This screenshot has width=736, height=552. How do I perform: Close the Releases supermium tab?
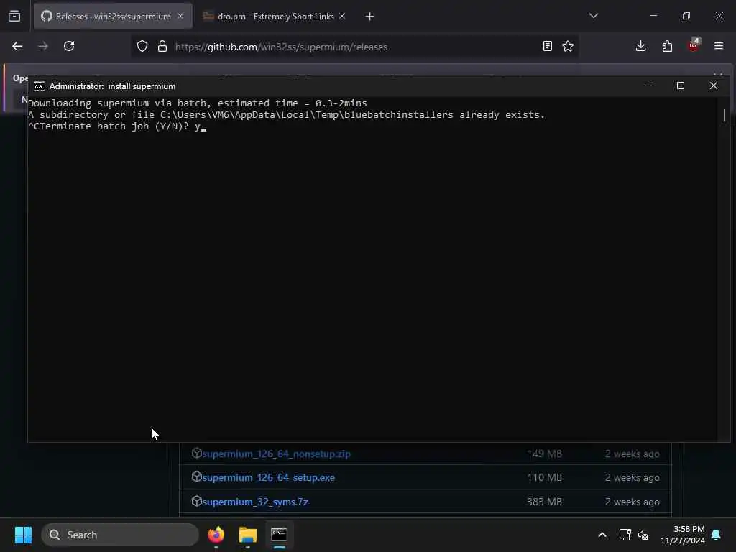point(180,16)
